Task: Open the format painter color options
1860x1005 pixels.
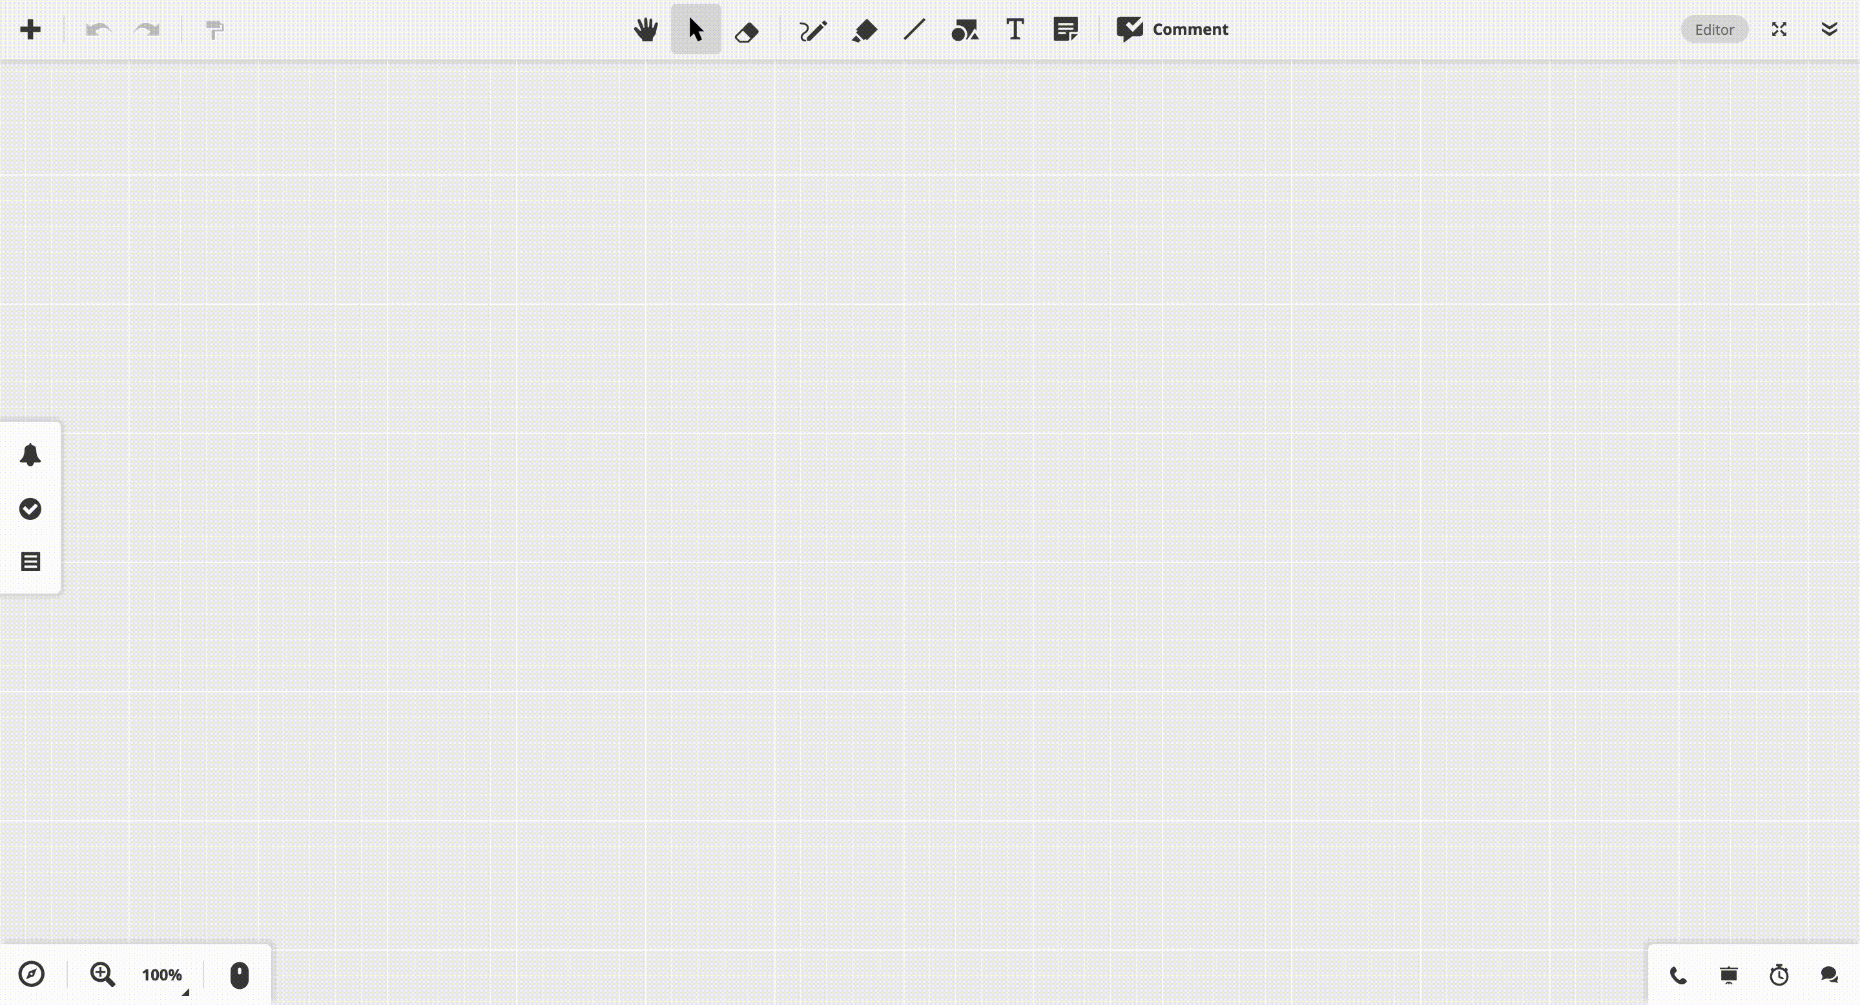Action: 213,29
